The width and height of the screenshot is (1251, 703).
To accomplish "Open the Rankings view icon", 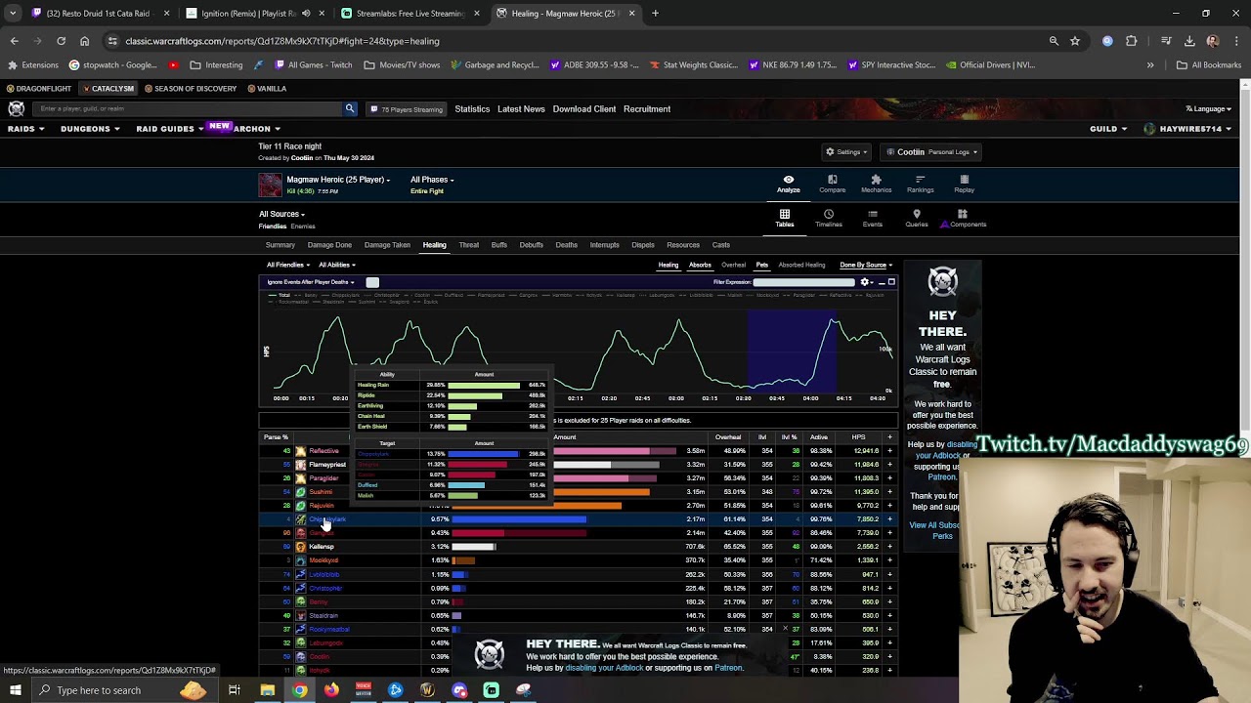I will click(x=920, y=180).
